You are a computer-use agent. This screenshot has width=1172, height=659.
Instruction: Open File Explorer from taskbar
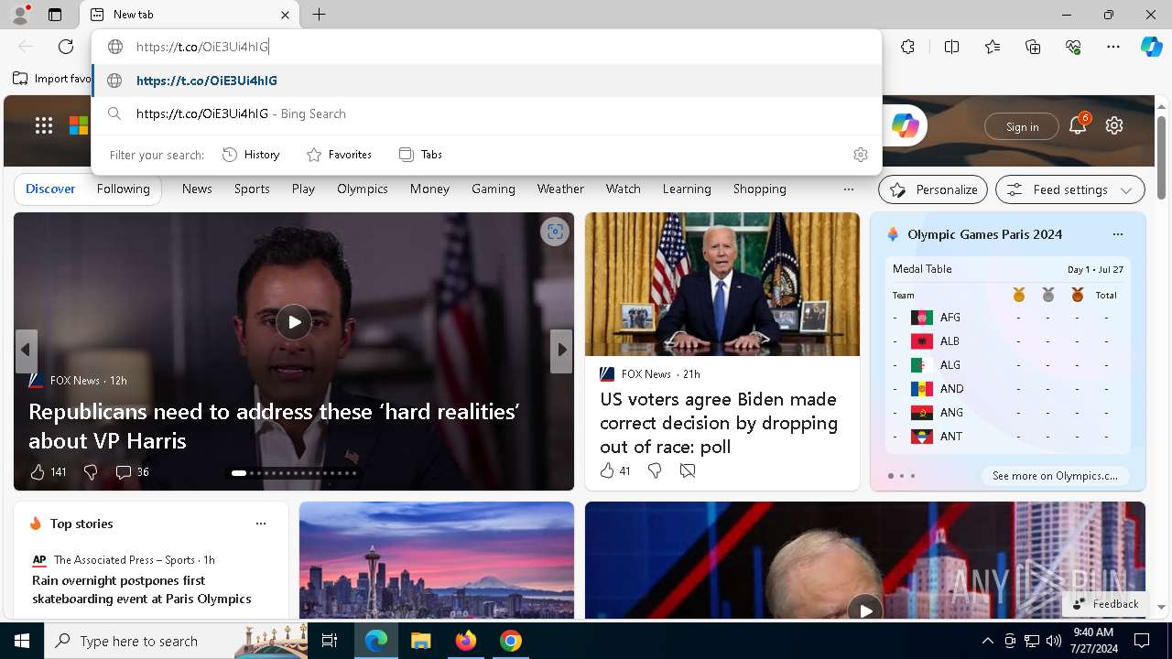(x=420, y=641)
